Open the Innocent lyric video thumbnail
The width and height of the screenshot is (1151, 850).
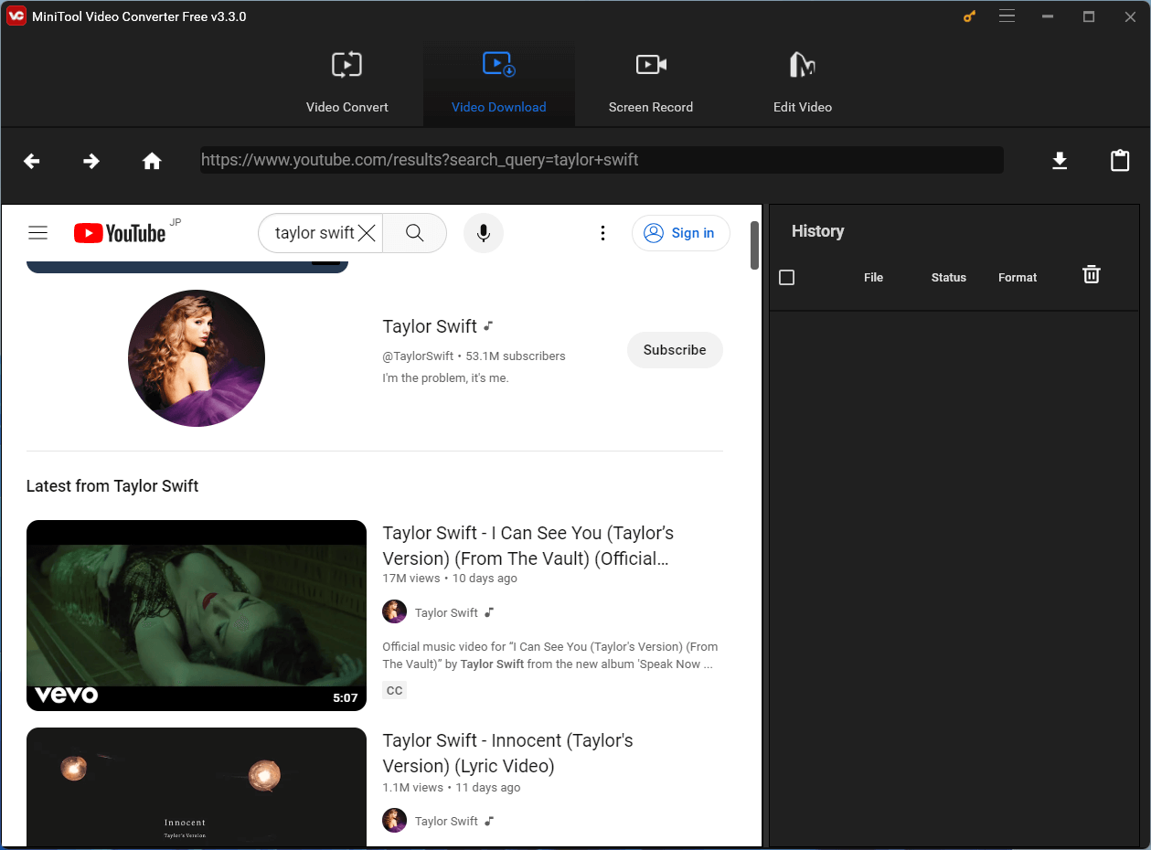pyautogui.click(x=197, y=787)
